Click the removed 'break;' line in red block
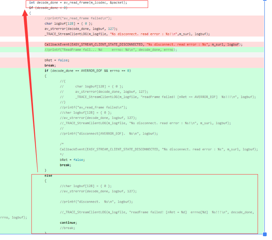Screen dimensions: 272x240 50,65
